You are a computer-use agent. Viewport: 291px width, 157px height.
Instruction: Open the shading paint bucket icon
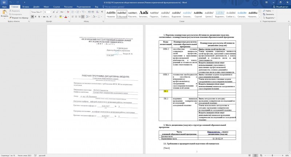click(x=94, y=17)
